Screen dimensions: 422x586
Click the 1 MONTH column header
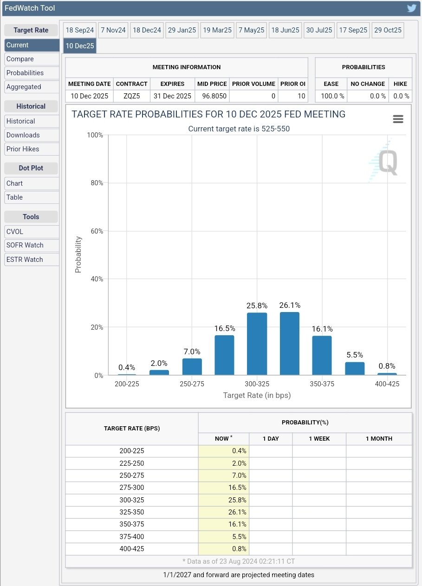pos(379,438)
